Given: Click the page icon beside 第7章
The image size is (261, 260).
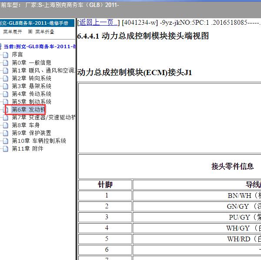Looking at the screenshot, I should pyautogui.click(x=6, y=118).
